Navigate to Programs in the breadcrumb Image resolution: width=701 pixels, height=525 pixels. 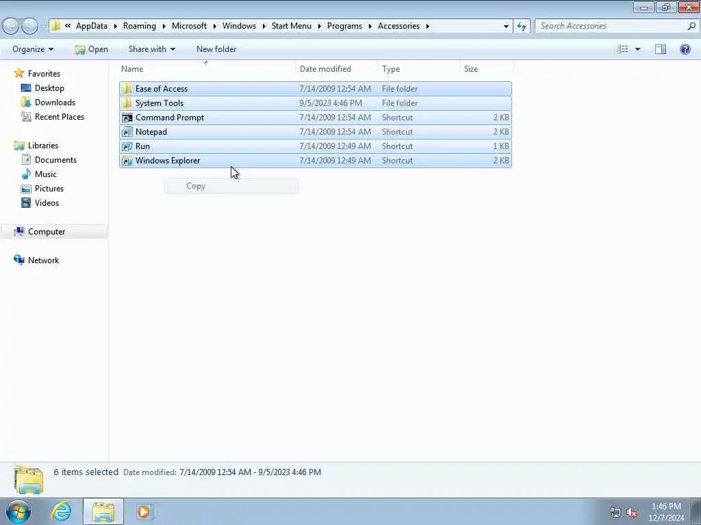345,26
